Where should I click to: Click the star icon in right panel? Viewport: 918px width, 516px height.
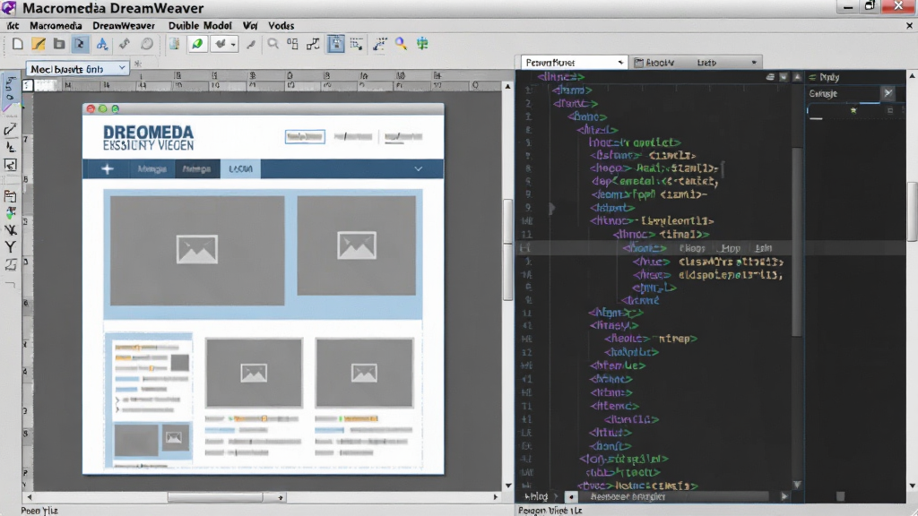point(853,110)
